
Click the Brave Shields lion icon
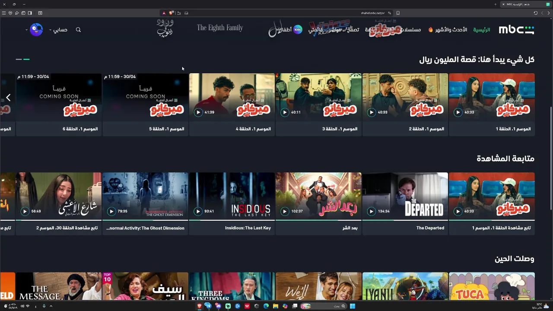coord(172,13)
